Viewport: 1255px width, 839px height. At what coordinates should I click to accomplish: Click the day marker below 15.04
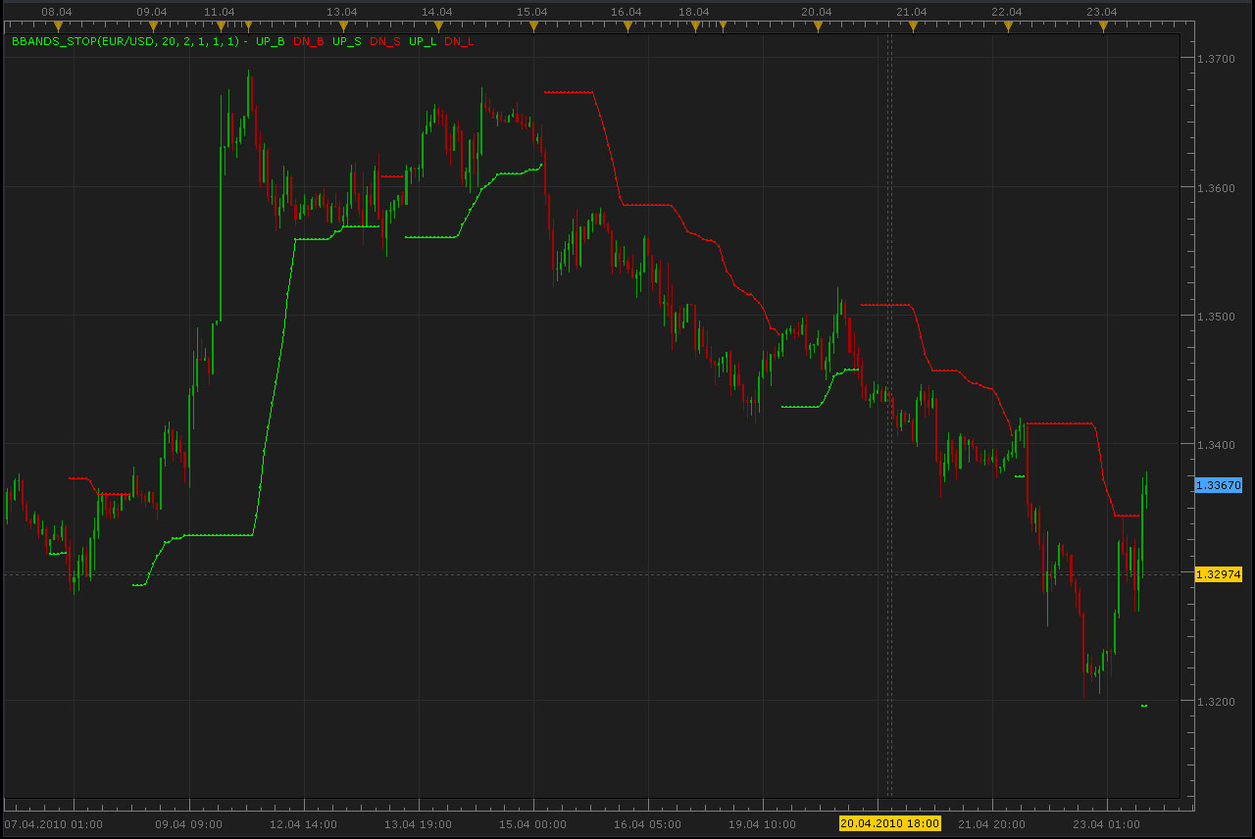[533, 25]
